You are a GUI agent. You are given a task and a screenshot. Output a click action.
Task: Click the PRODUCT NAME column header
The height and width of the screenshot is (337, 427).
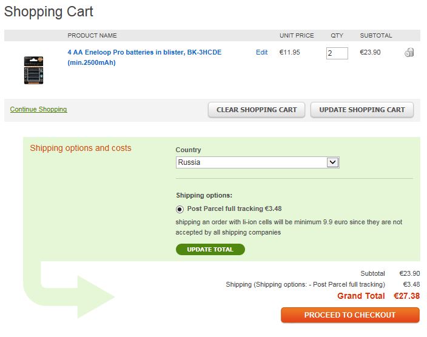coord(92,36)
